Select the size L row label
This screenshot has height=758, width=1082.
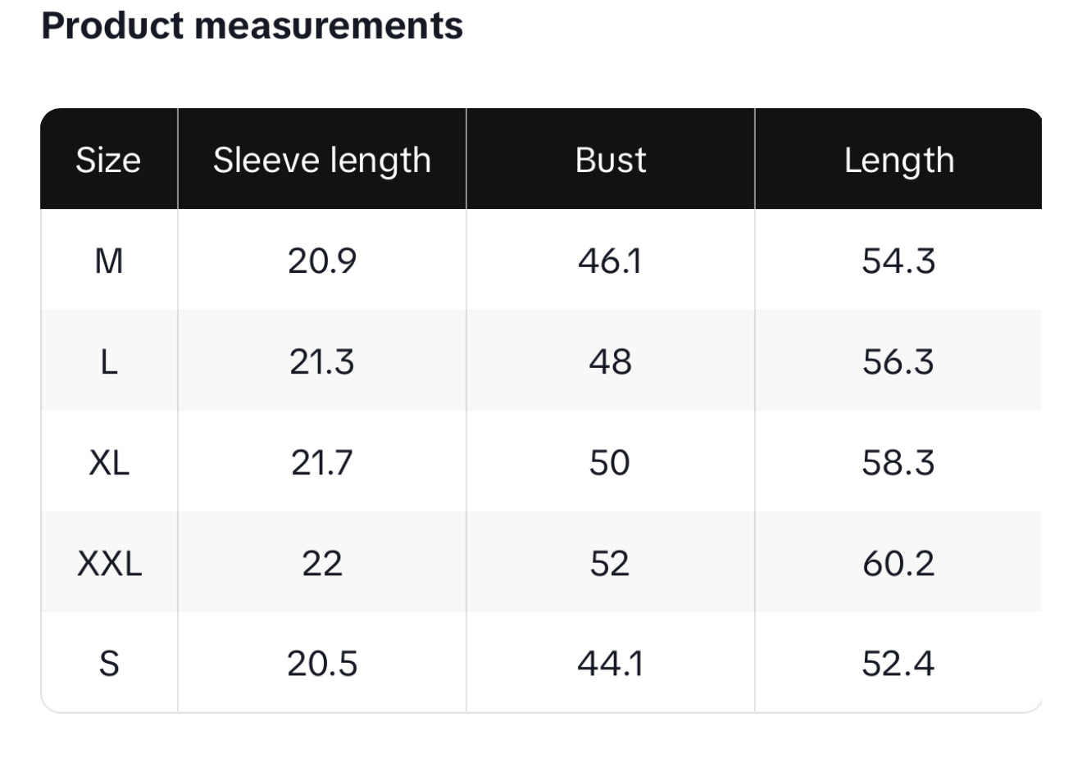109,362
